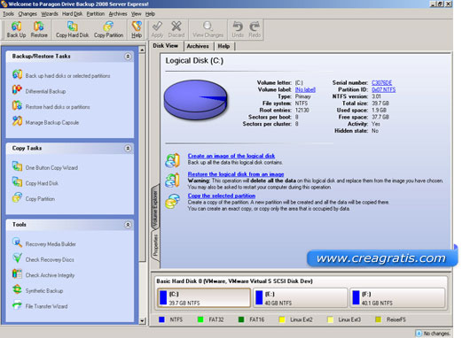Click the Linux Ext2 yellow legend swatch
Viewport: 470px width, 338px height.
[282, 319]
